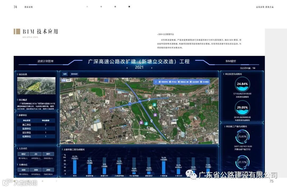
Task: Click the 57156.00/230100.00 investment figure
Action: [242, 94]
